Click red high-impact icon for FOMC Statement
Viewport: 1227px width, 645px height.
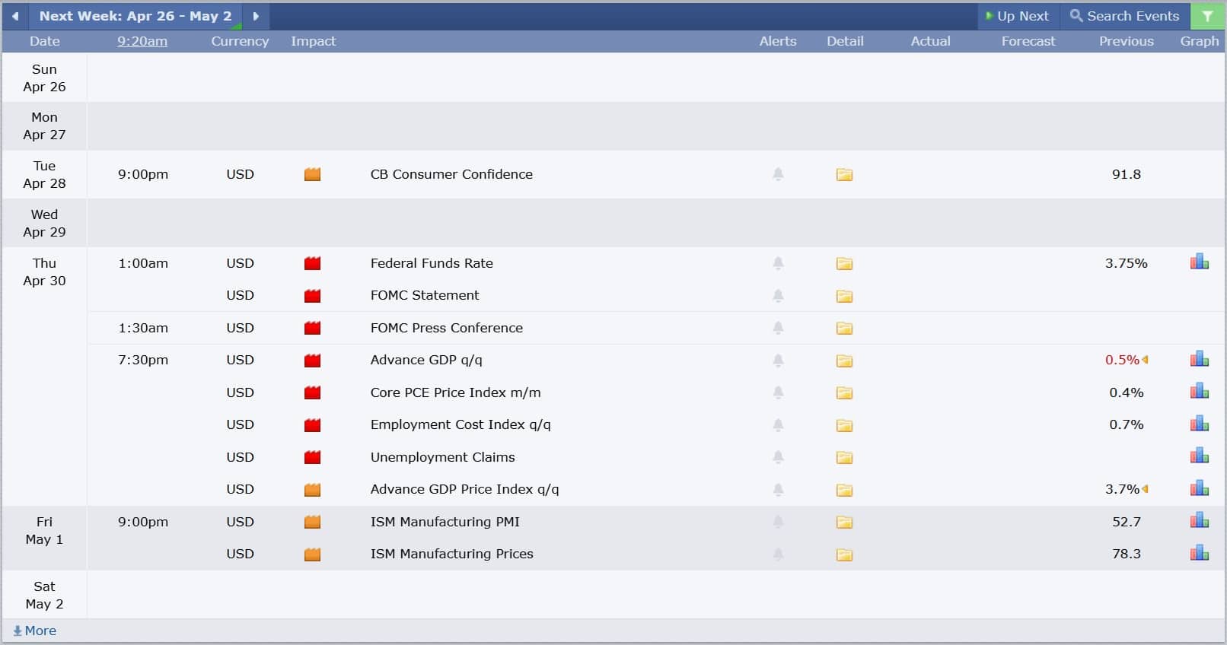312,296
